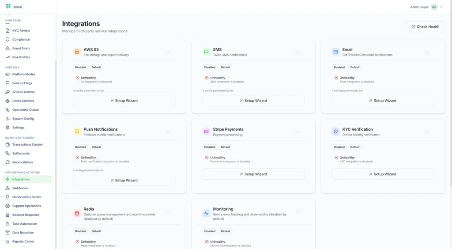Viewport: 452px width, 249px height.
Task: Click the Task Automation robot icon
Action: pyautogui.click(x=8, y=224)
